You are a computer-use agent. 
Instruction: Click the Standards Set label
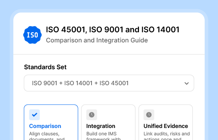[x=45, y=67]
